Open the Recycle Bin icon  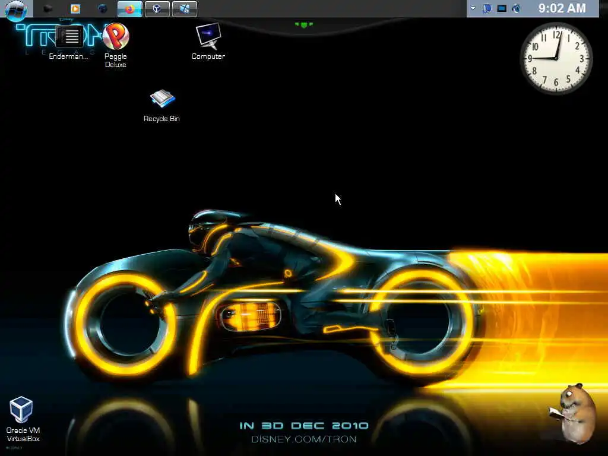(x=161, y=106)
